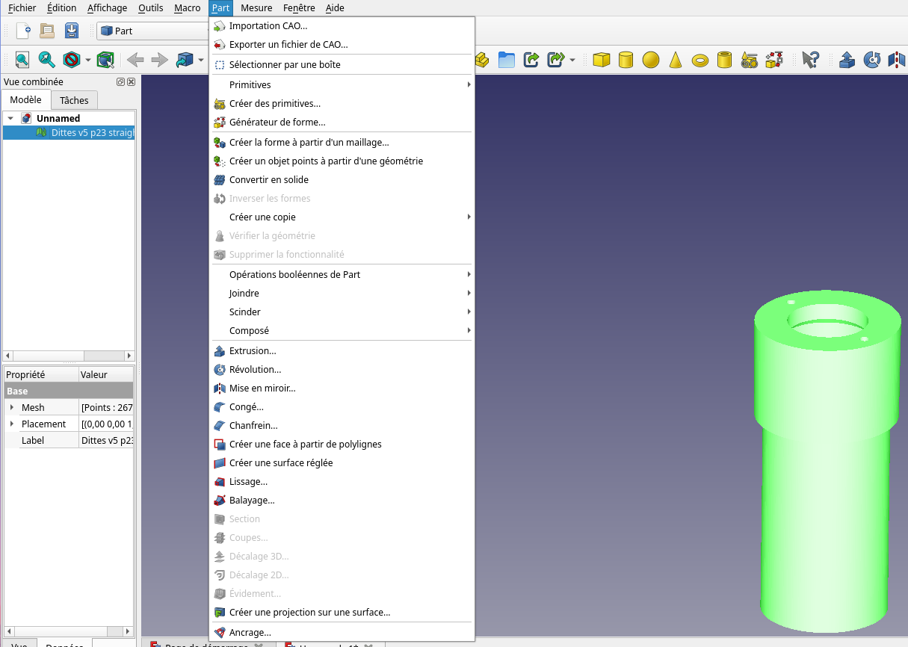Click the Label property value field
The height and width of the screenshot is (647, 908).
pyautogui.click(x=106, y=440)
